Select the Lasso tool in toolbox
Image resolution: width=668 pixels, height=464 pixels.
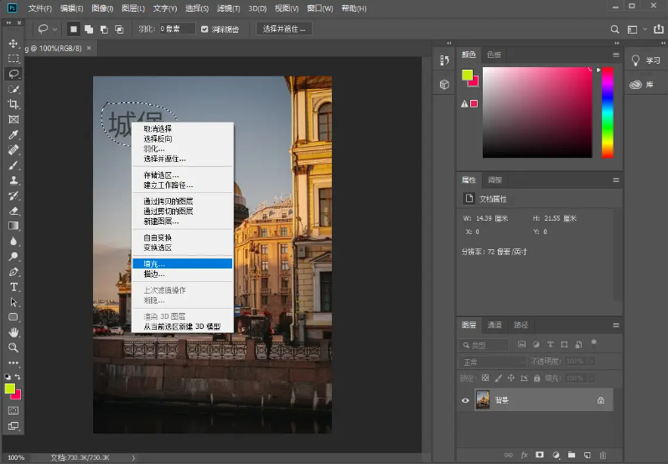tap(13, 74)
